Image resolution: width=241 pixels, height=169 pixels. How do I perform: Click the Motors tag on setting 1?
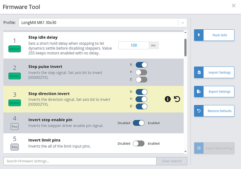pyautogui.click(x=15, y=49)
